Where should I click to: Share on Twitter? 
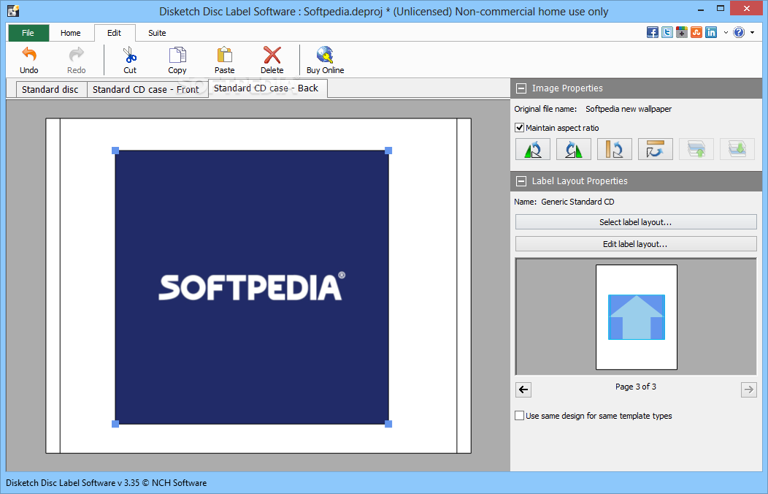(x=667, y=32)
